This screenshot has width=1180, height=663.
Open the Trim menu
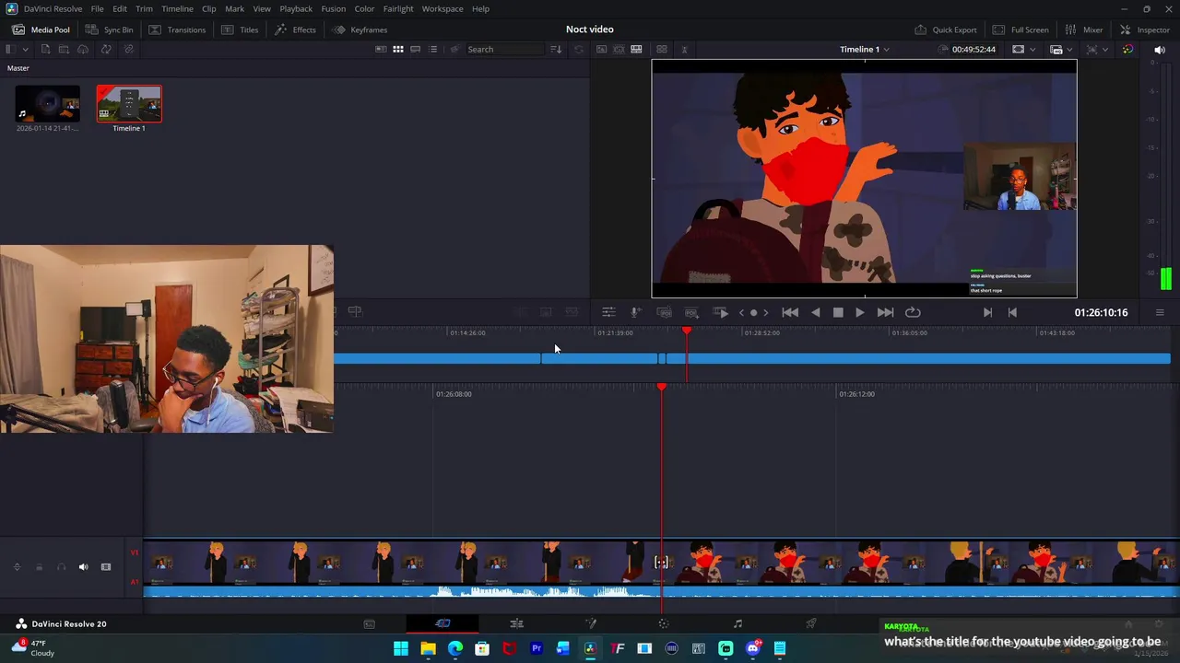click(144, 8)
